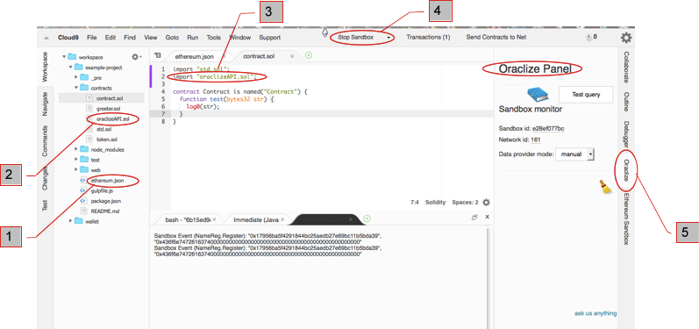The image size is (699, 329).
Task: Click the Ethereum logo icon in top bar
Action: pyautogui.click(x=325, y=32)
